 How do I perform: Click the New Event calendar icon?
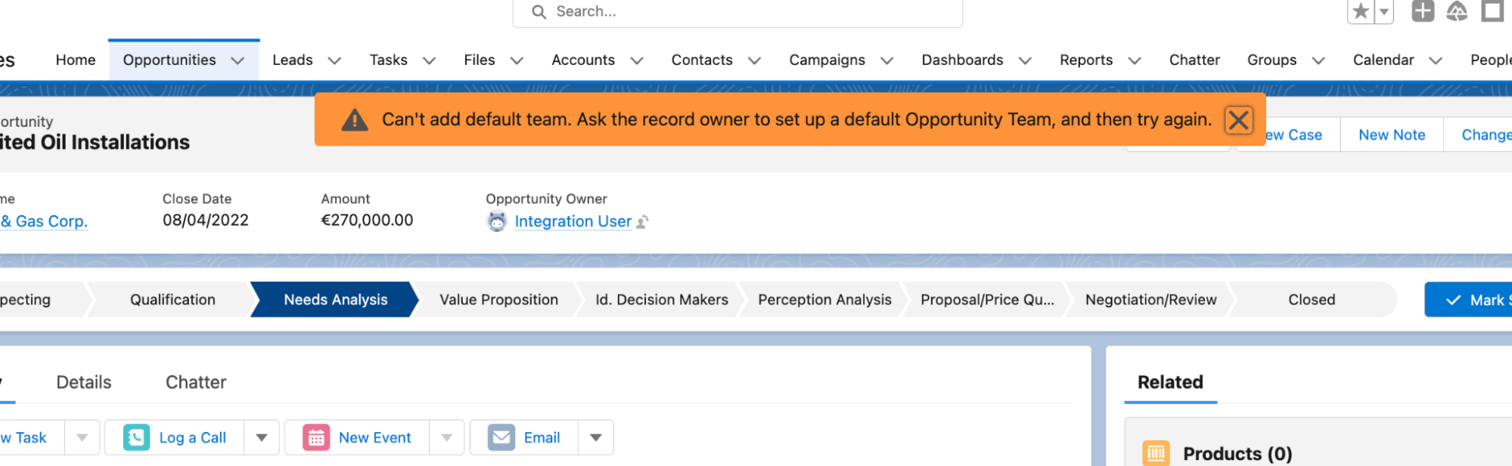[x=316, y=437]
